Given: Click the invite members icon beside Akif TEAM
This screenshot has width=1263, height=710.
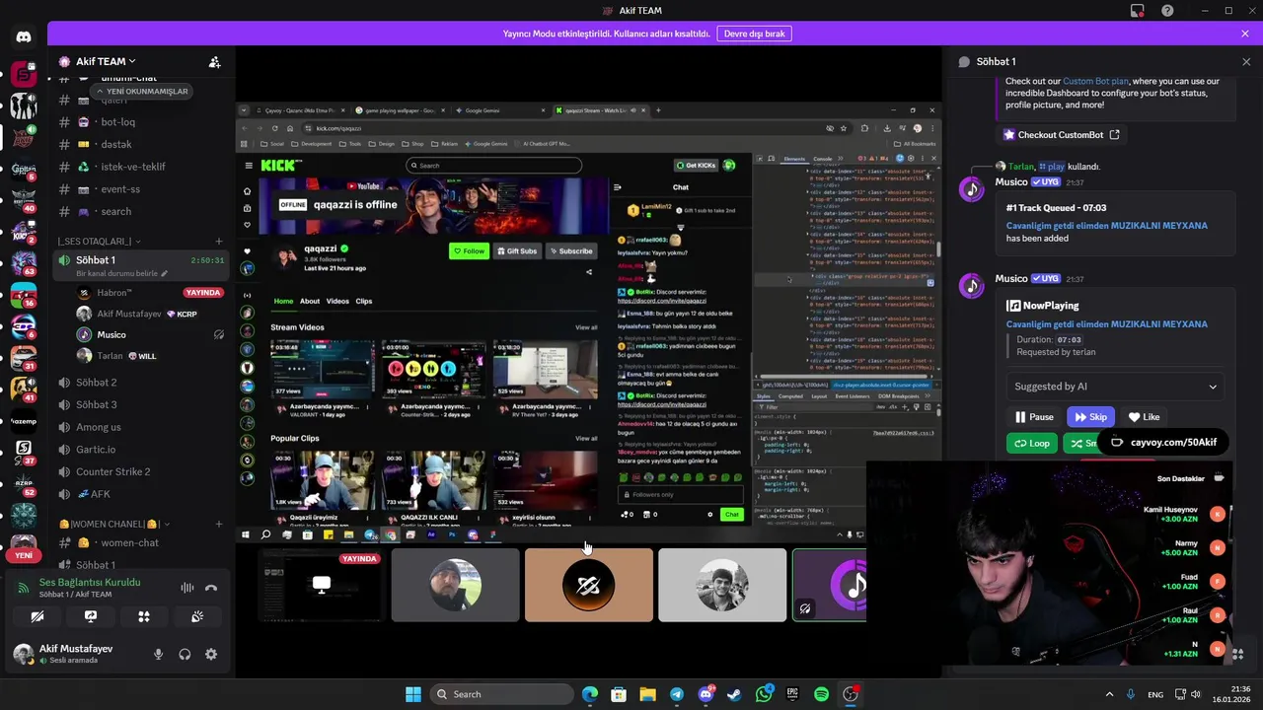Looking at the screenshot, I should coord(214,61).
